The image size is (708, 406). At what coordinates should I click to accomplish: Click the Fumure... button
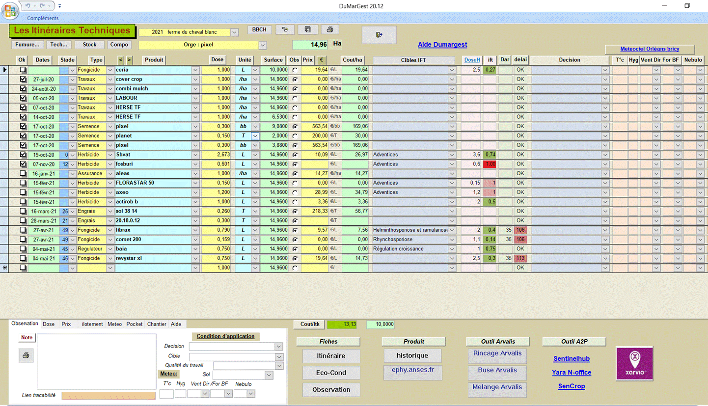point(27,45)
